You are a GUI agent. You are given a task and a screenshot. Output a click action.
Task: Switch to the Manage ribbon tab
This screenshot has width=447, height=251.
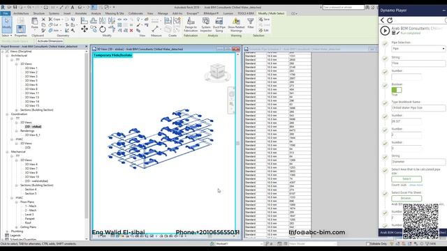click(163, 13)
